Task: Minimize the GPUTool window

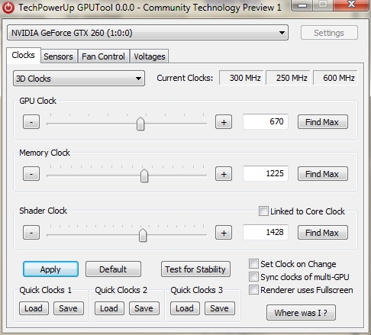Action: (x=302, y=5)
